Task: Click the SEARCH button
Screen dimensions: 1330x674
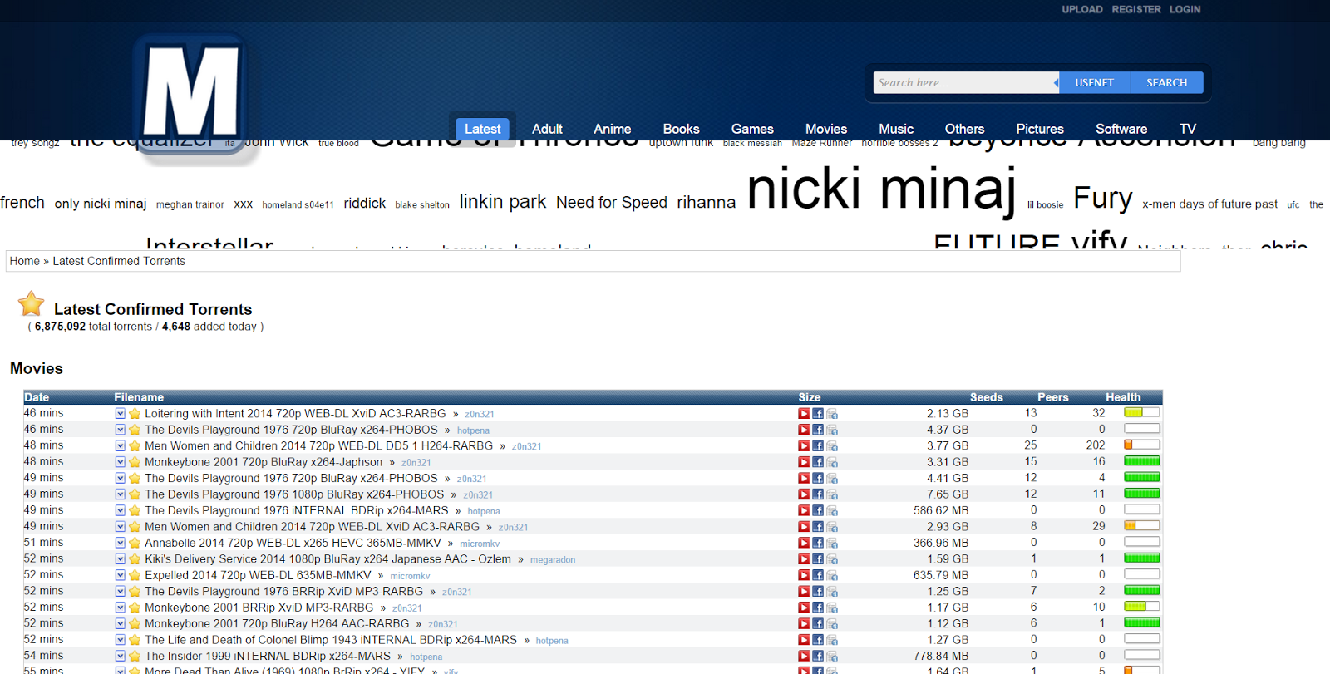Action: click(x=1166, y=83)
